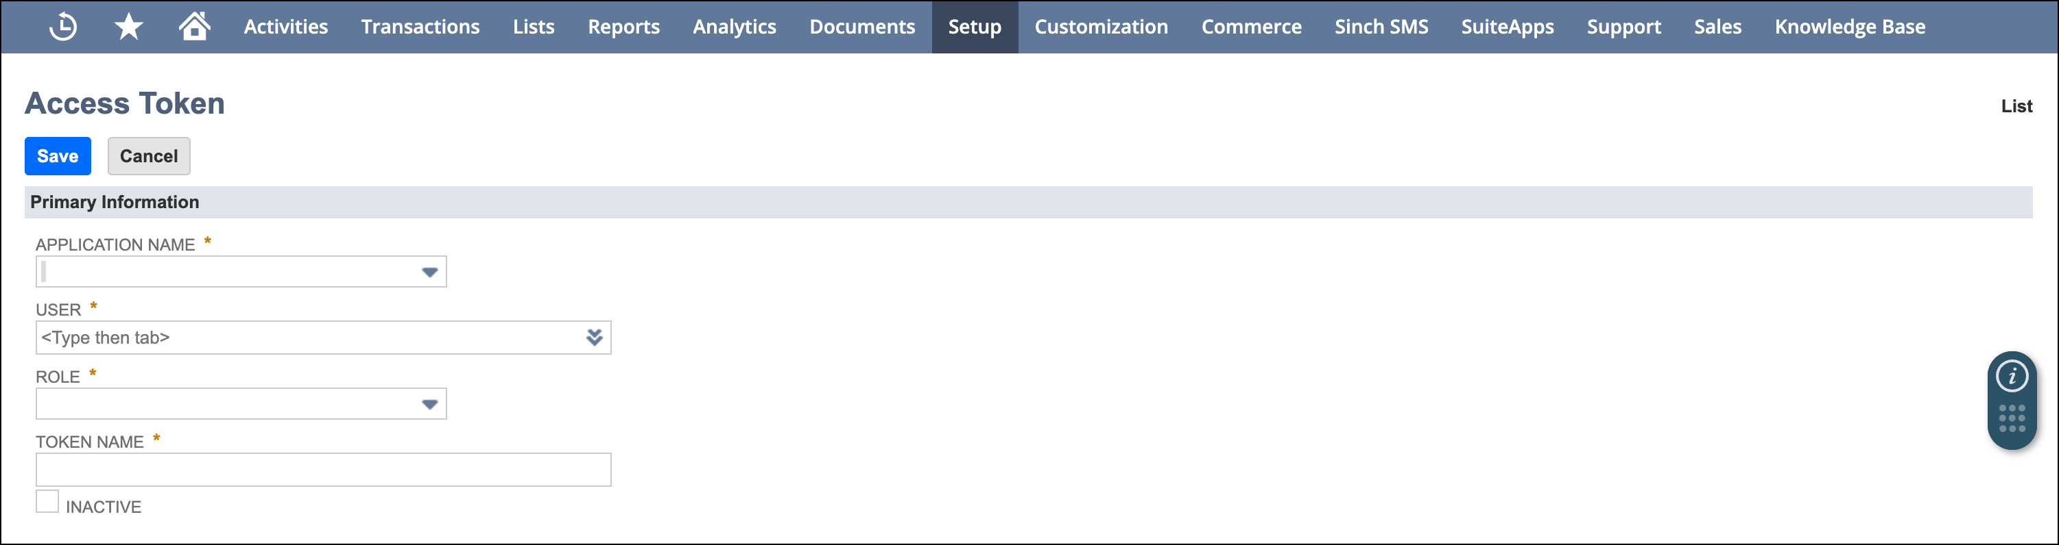Open the SuiteApps menu
Image resolution: width=2059 pixels, height=545 pixels.
(x=1507, y=27)
